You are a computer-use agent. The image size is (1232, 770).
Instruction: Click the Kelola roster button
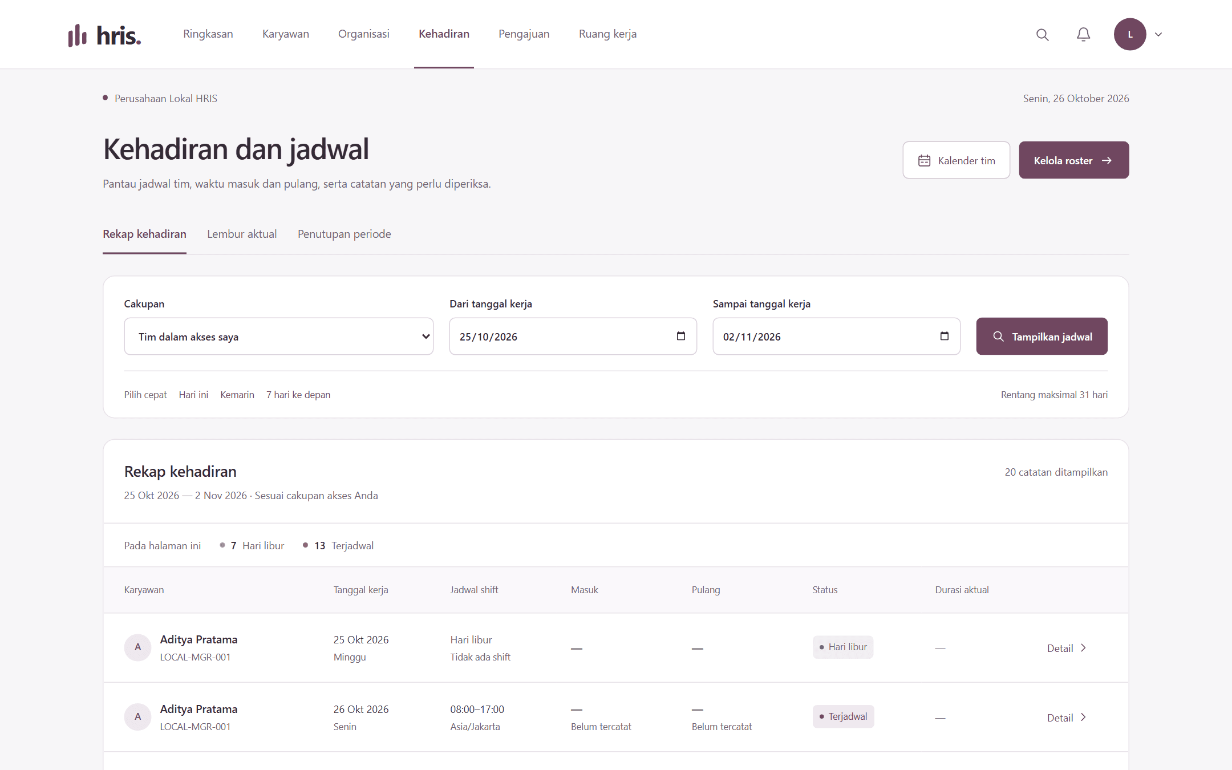(x=1074, y=160)
